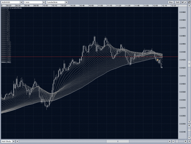191x144 pixels.
Task: Select the WMA (108) study label
Action: click(6, 44)
